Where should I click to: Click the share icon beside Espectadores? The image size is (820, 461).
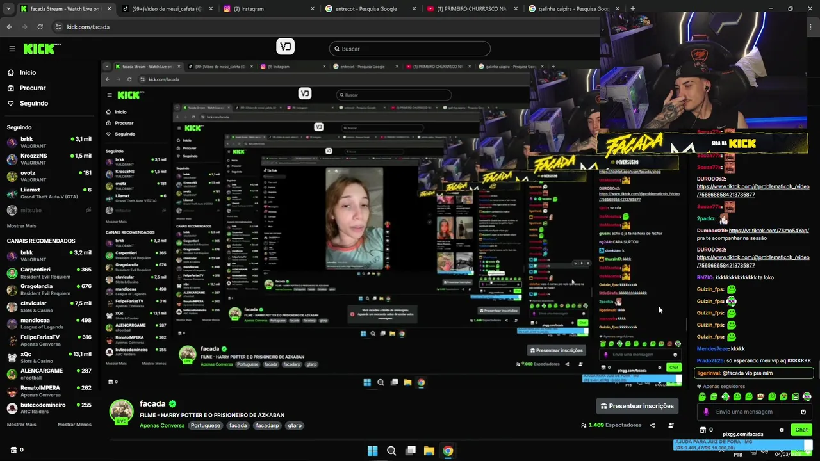(x=652, y=425)
